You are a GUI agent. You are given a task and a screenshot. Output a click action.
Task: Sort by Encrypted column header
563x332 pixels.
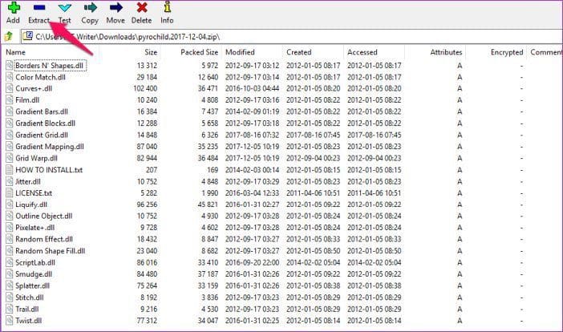(x=507, y=52)
